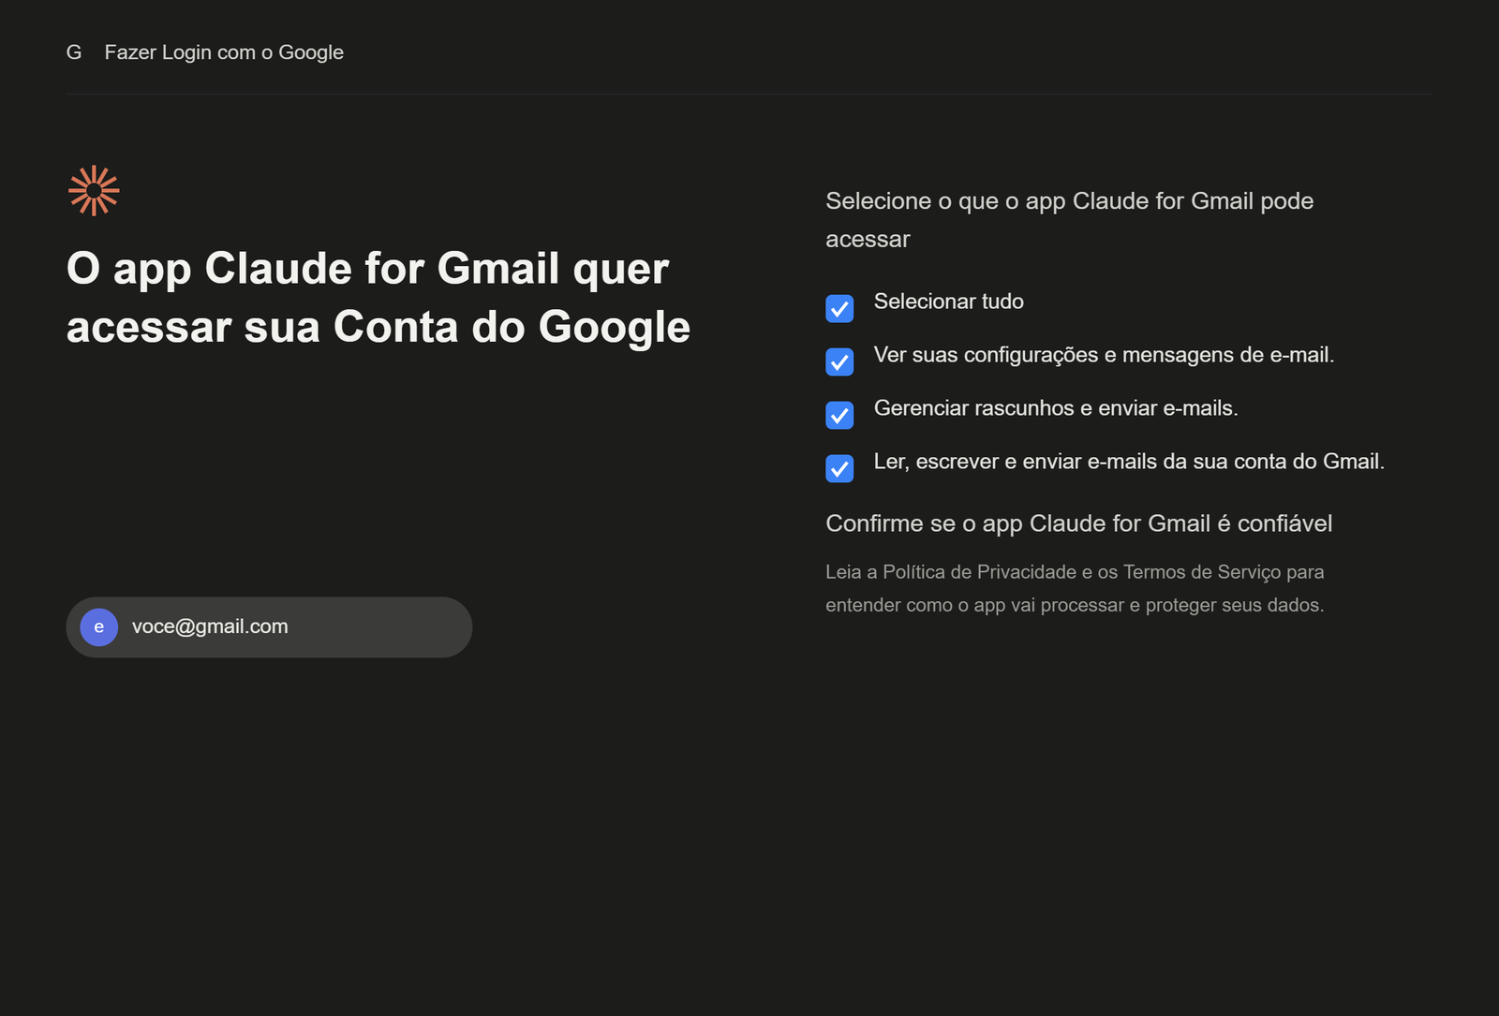Click title O app Claude for Gmail quer acessar
Image resolution: width=1499 pixels, height=1016 pixels.
[x=378, y=297]
